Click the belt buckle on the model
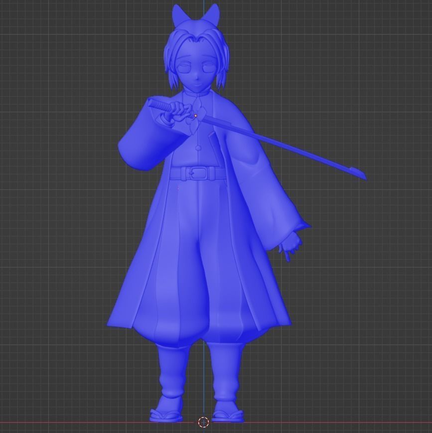432x433 pixels. pos(198,173)
